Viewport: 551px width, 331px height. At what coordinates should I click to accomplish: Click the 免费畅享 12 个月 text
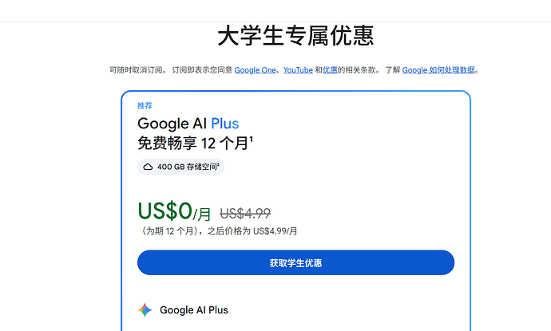coord(193,144)
